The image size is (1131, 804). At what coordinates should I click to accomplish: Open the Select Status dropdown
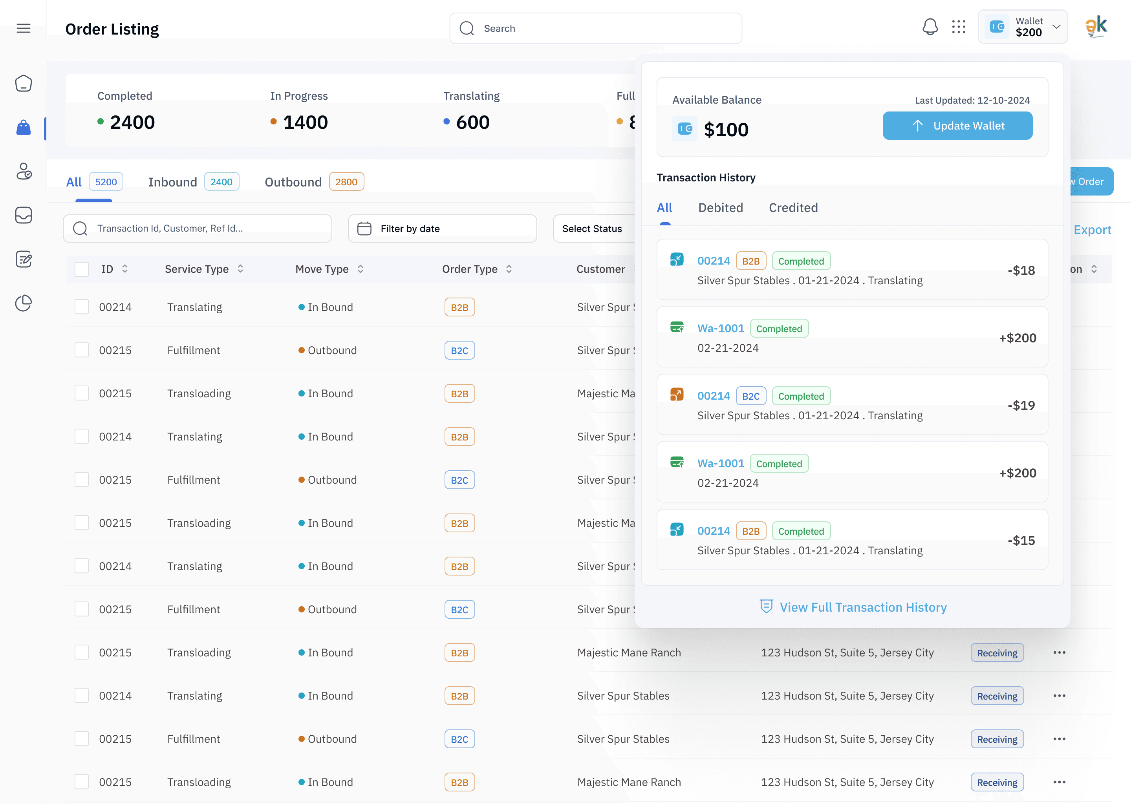(594, 228)
